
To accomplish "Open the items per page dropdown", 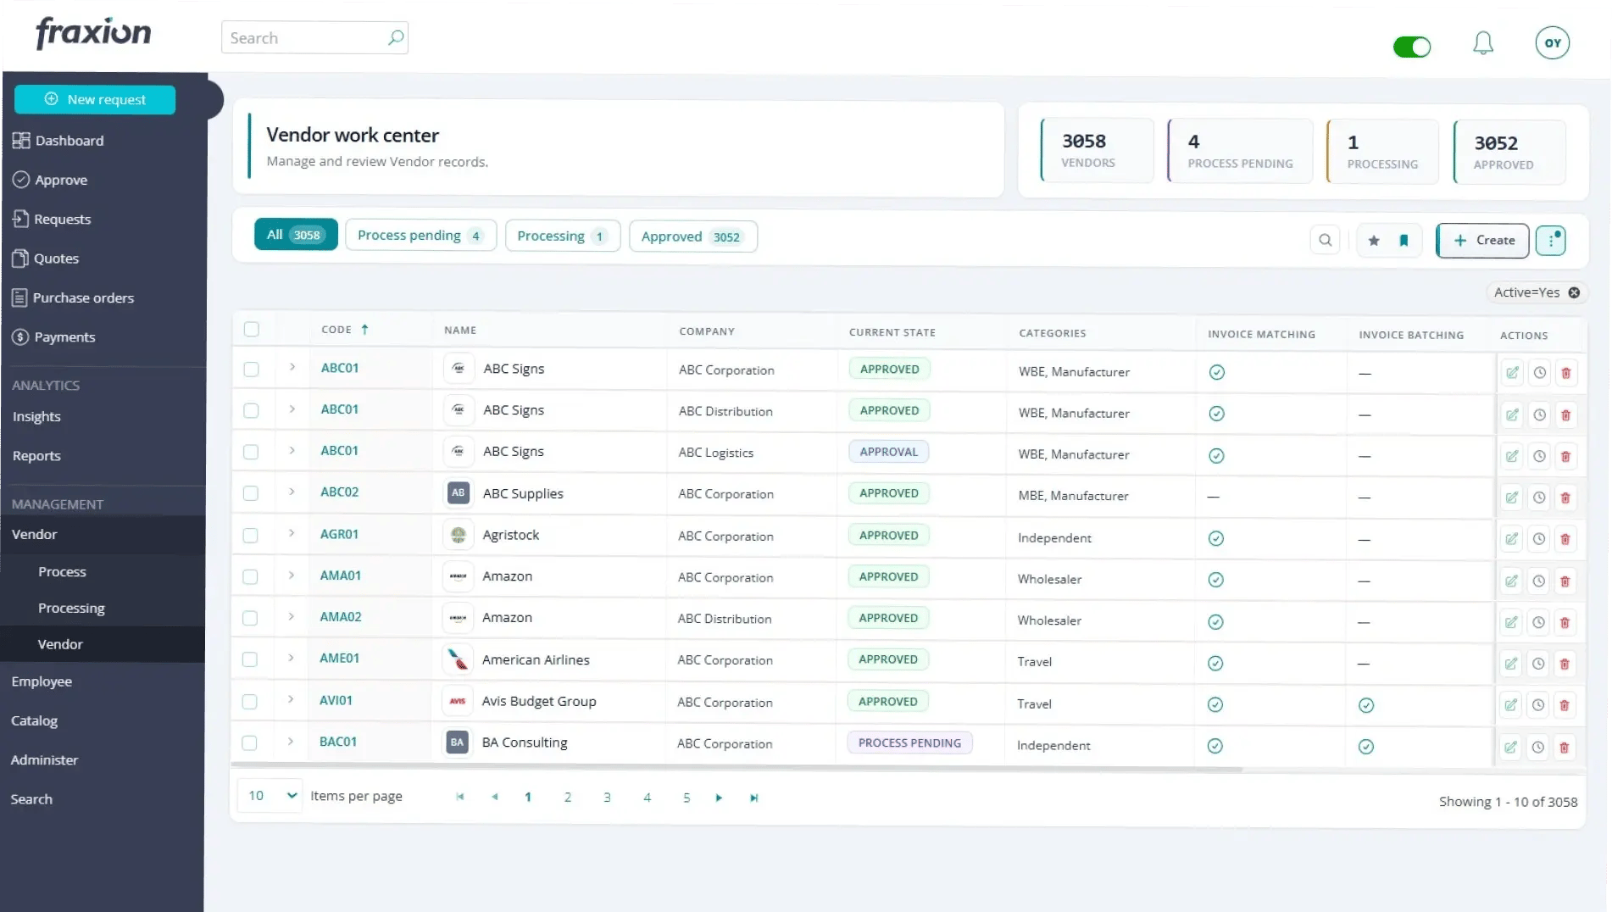I will click(x=269, y=796).
